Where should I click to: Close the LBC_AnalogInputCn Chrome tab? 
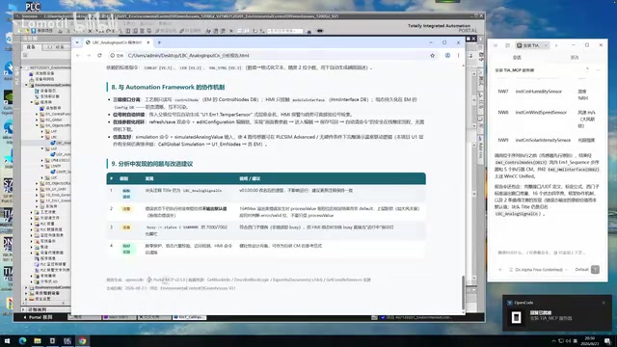148,42
